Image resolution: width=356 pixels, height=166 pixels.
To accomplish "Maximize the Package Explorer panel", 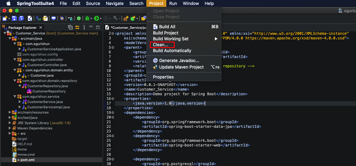I will click(98, 27).
